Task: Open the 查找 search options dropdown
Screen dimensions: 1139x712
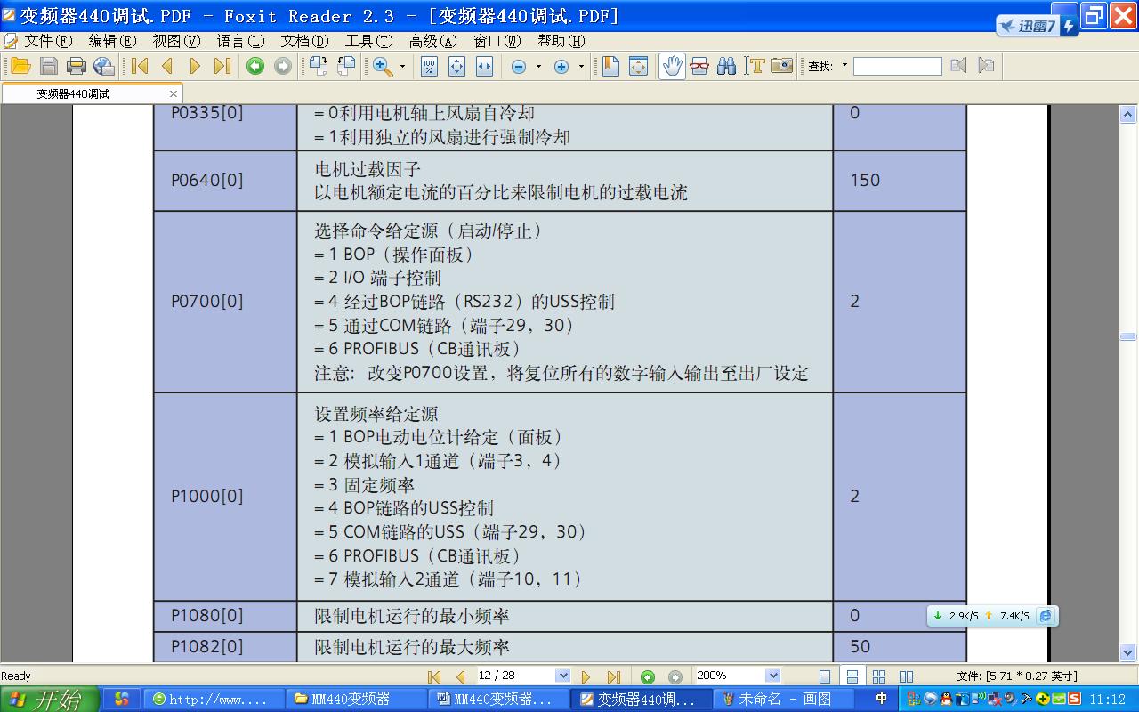Action: click(844, 66)
